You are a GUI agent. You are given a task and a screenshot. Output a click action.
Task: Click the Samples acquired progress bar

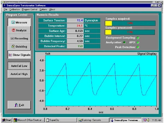130,23
